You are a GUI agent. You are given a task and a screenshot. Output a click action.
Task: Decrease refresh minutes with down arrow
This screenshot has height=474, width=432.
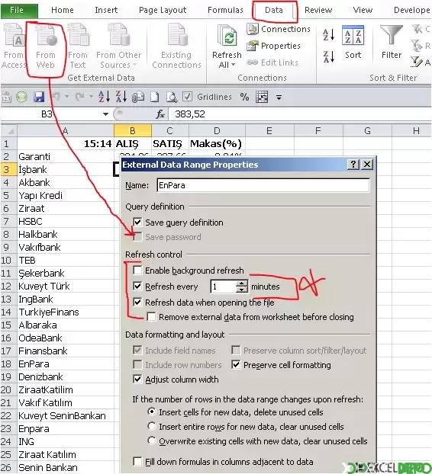pyautogui.click(x=242, y=290)
